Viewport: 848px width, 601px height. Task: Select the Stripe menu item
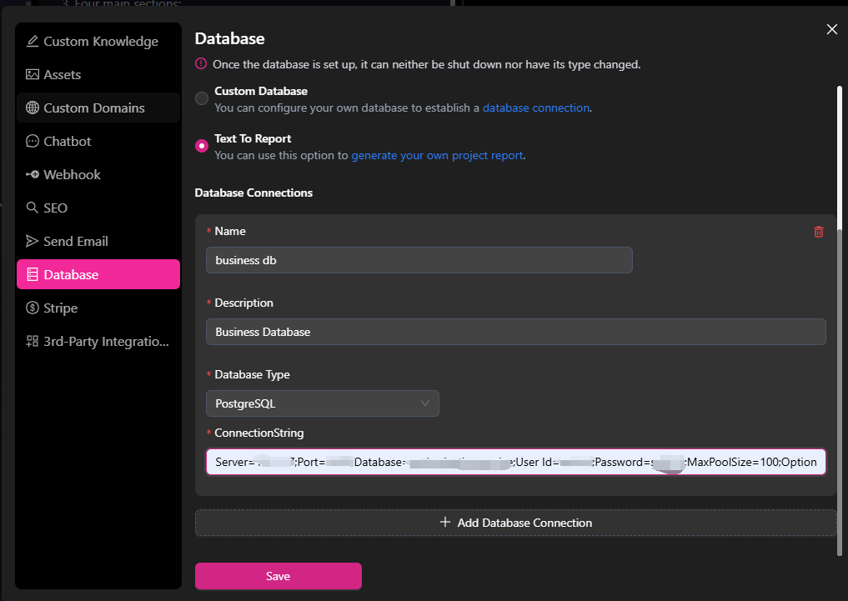[x=98, y=308]
